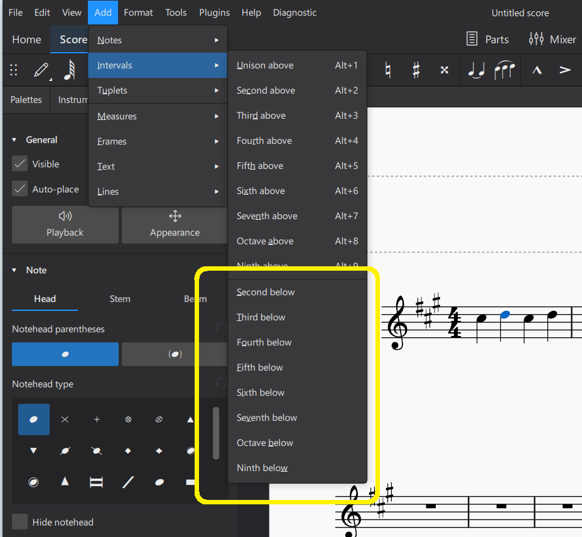The height and width of the screenshot is (537, 582).
Task: Expand the Tuplets submenu
Action: (158, 90)
